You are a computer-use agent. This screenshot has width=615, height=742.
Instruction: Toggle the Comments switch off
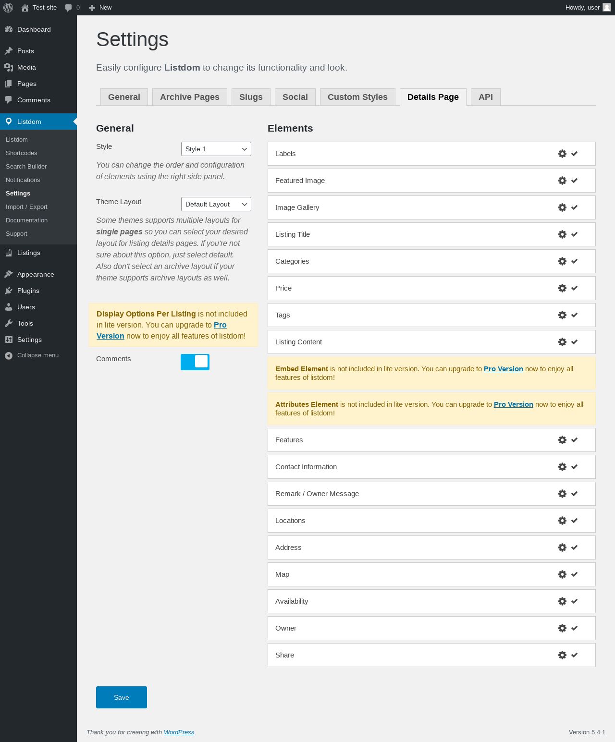tap(195, 362)
